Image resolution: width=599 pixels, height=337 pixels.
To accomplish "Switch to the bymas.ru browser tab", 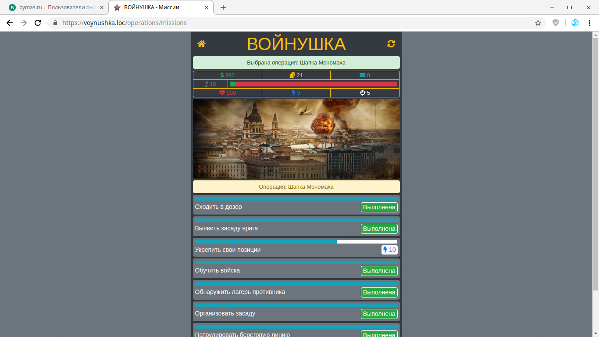I will point(55,7).
